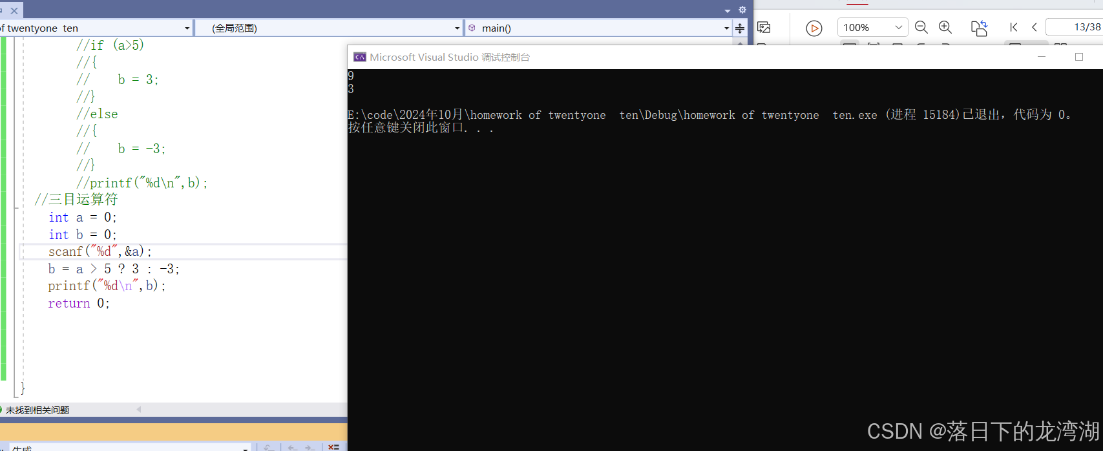Click the commented b = -3; line

pos(121,149)
